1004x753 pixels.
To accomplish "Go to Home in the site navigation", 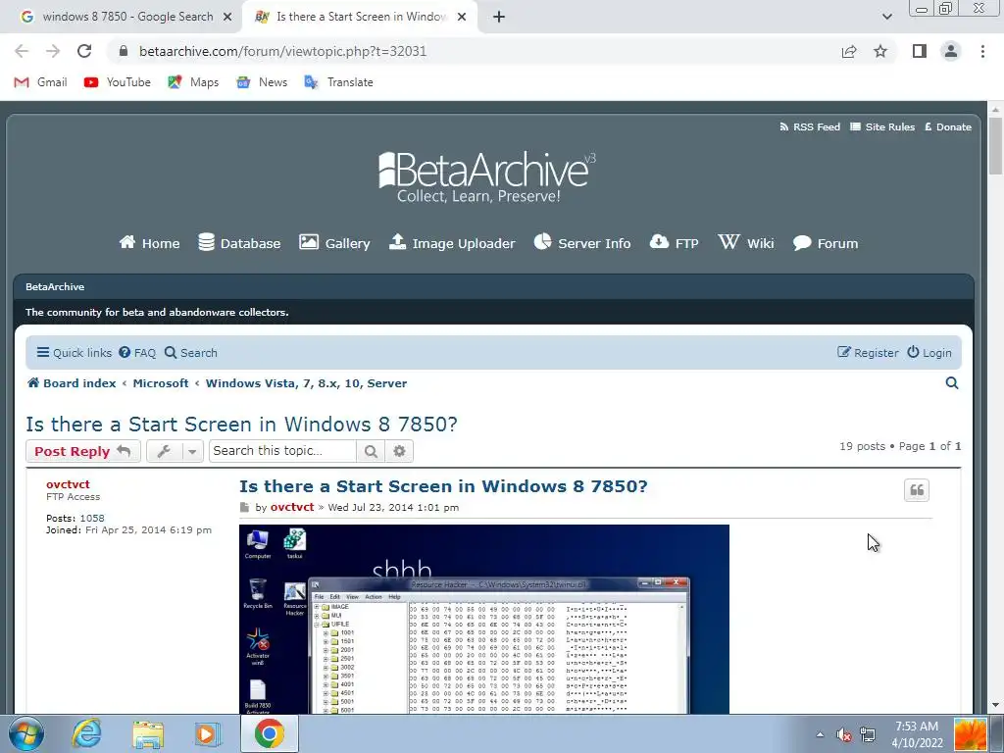I will click(149, 243).
